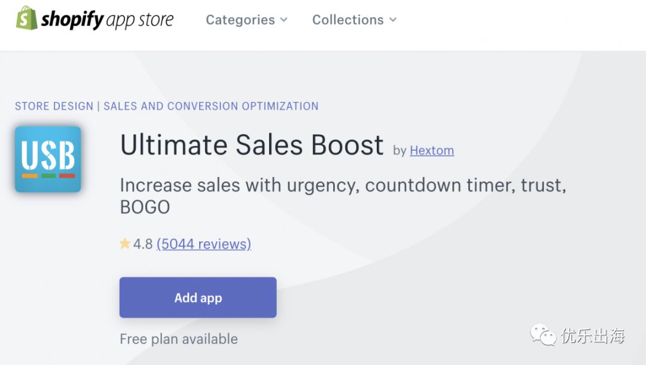Expand the chevron next to Categories
The image size is (646, 365).
point(284,20)
